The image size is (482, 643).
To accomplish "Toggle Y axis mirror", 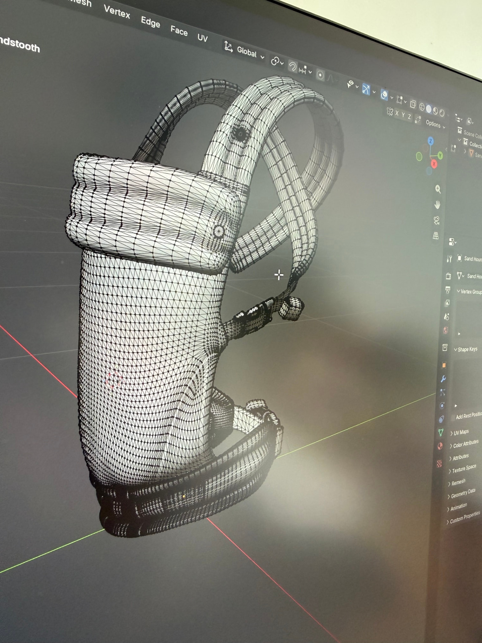I will (x=403, y=115).
